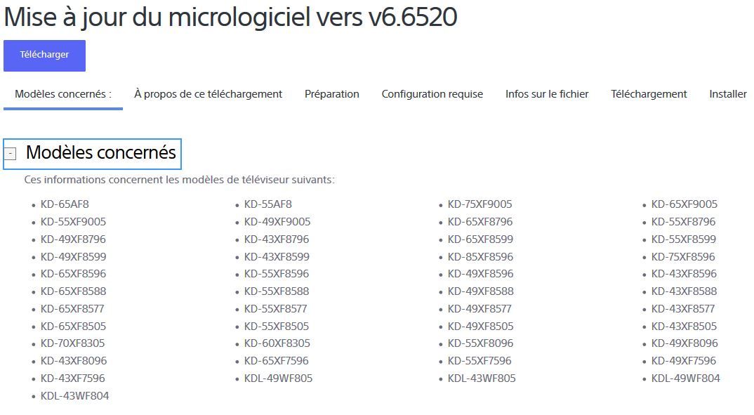Click the KD-85XF8596 model entry
The image size is (754, 415).
coord(480,257)
